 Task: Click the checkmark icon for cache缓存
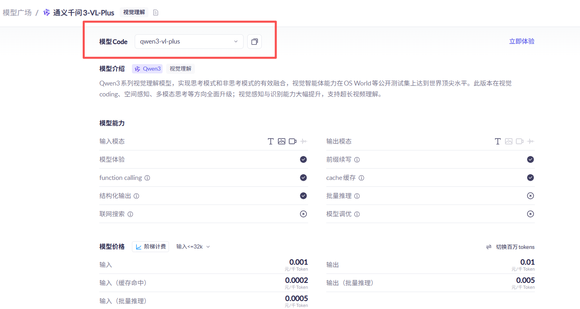(530, 177)
